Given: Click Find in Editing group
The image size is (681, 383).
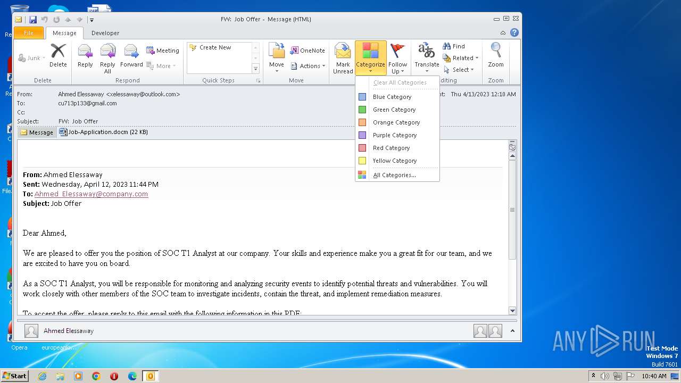Looking at the screenshot, I should click(454, 46).
